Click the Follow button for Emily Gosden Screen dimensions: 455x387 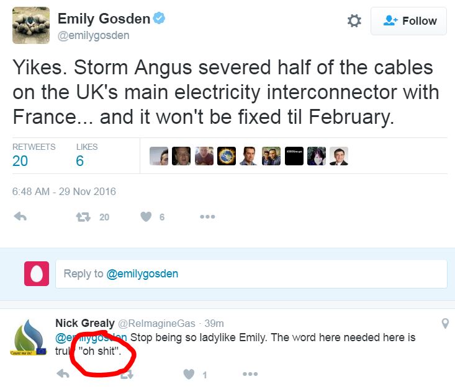(x=408, y=21)
